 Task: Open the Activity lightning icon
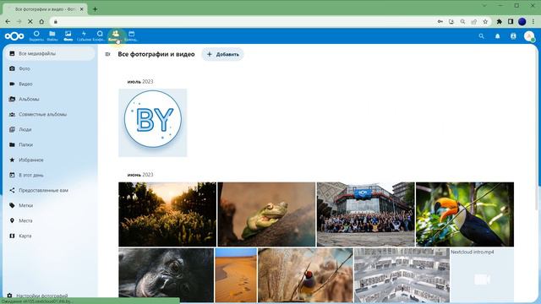[x=84, y=35]
